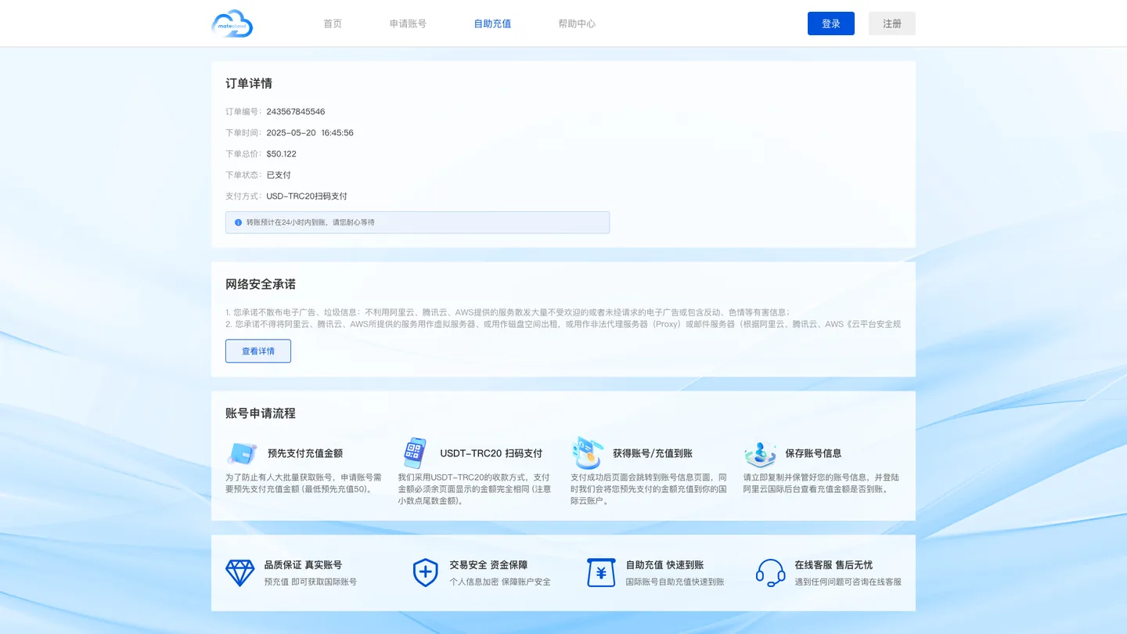Click the order status 已支付
1127x634 pixels.
279,175
